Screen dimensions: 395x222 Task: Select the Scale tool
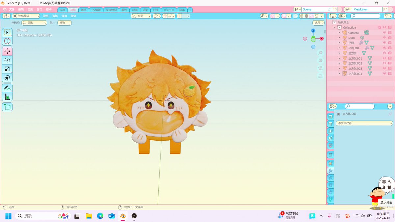(x=7, y=69)
